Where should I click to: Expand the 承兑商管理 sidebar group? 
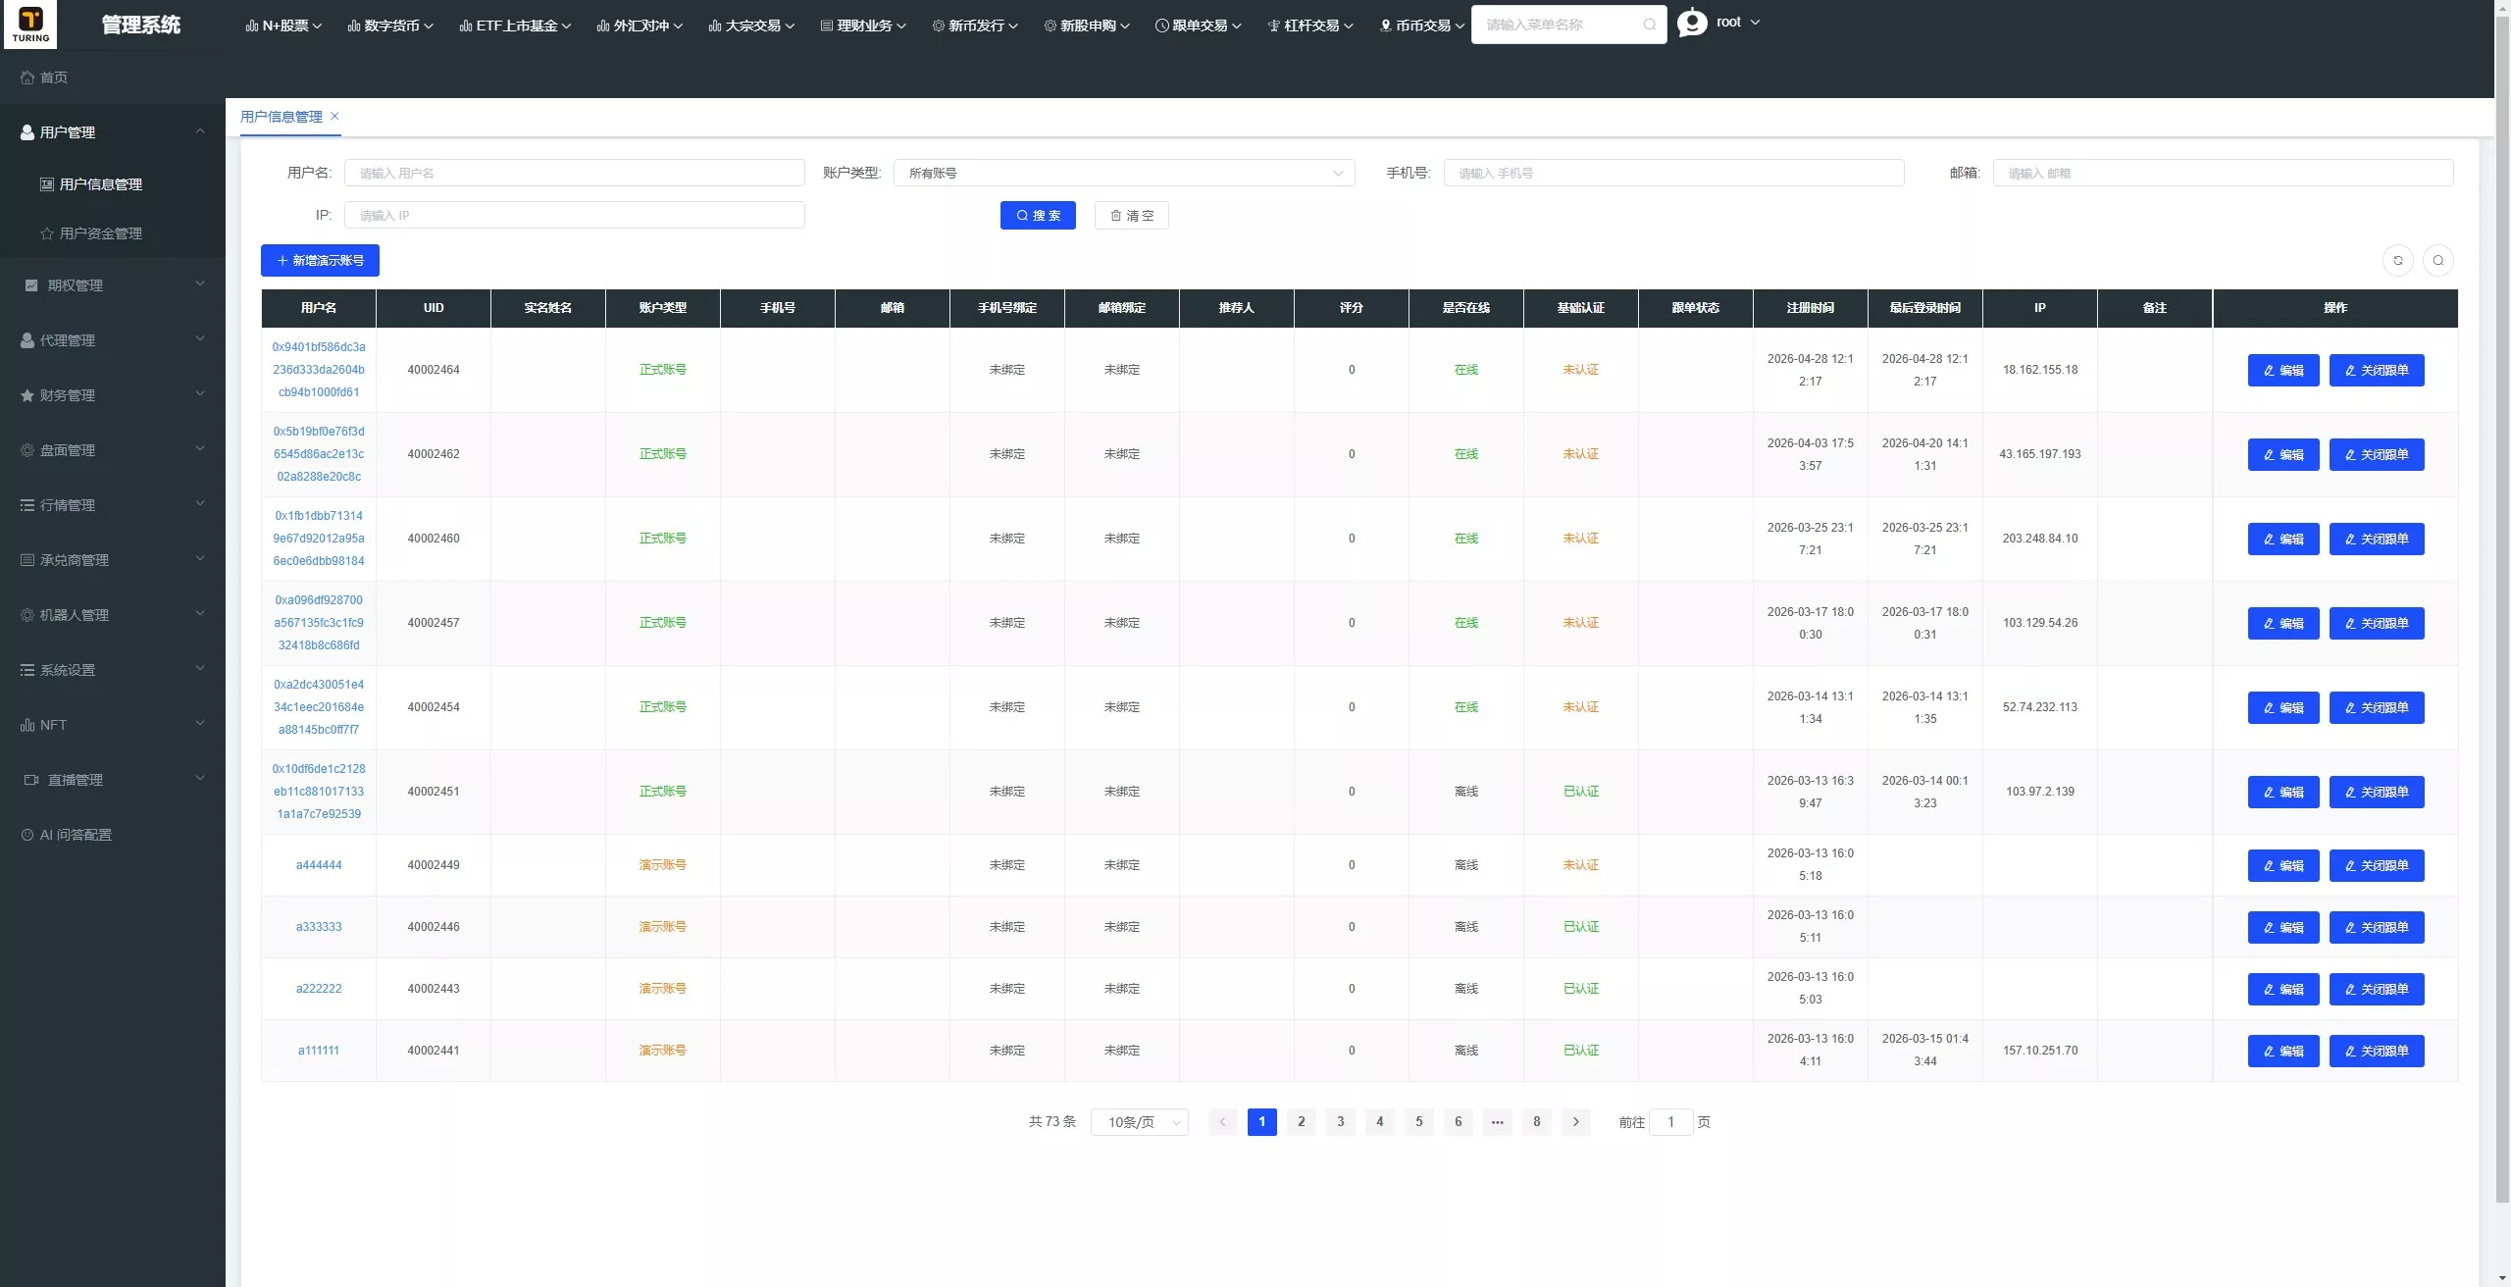(x=113, y=560)
